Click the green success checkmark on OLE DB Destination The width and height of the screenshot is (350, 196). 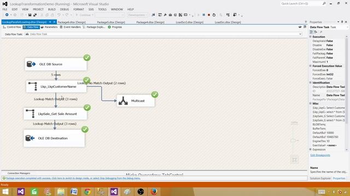pyautogui.click(x=85, y=130)
